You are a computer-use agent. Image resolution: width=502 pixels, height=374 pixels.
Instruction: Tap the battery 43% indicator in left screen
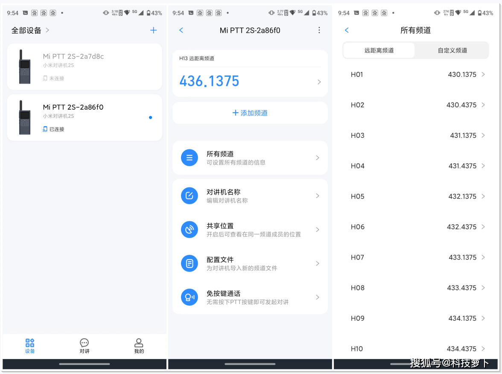tap(155, 13)
